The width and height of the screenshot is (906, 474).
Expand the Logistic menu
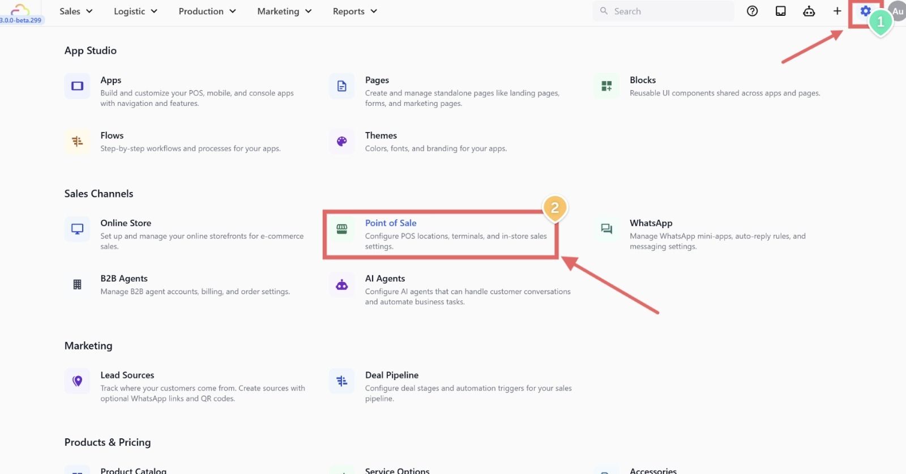point(135,11)
